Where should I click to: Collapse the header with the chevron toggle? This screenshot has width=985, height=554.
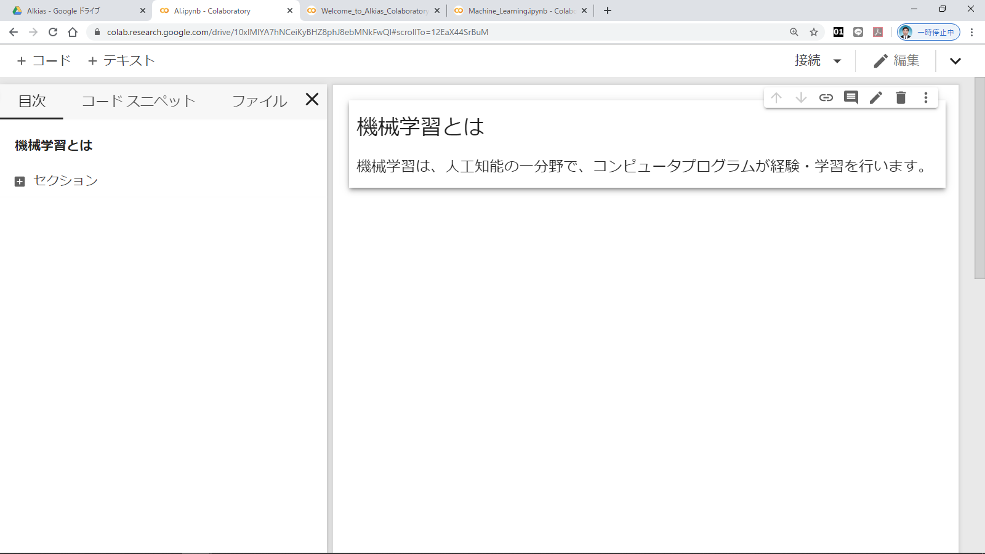(955, 61)
